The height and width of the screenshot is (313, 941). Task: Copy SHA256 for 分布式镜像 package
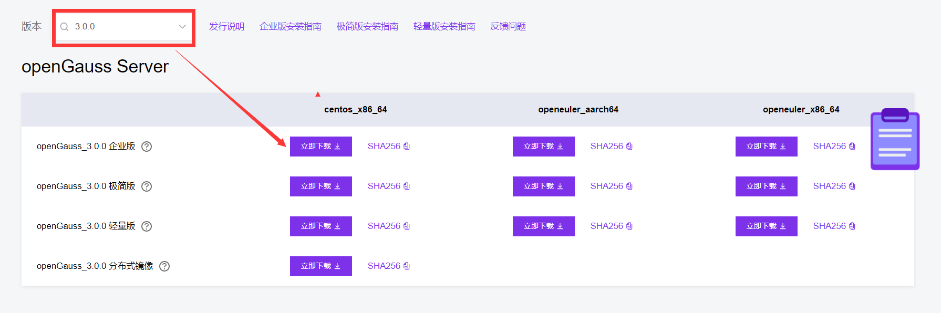406,266
